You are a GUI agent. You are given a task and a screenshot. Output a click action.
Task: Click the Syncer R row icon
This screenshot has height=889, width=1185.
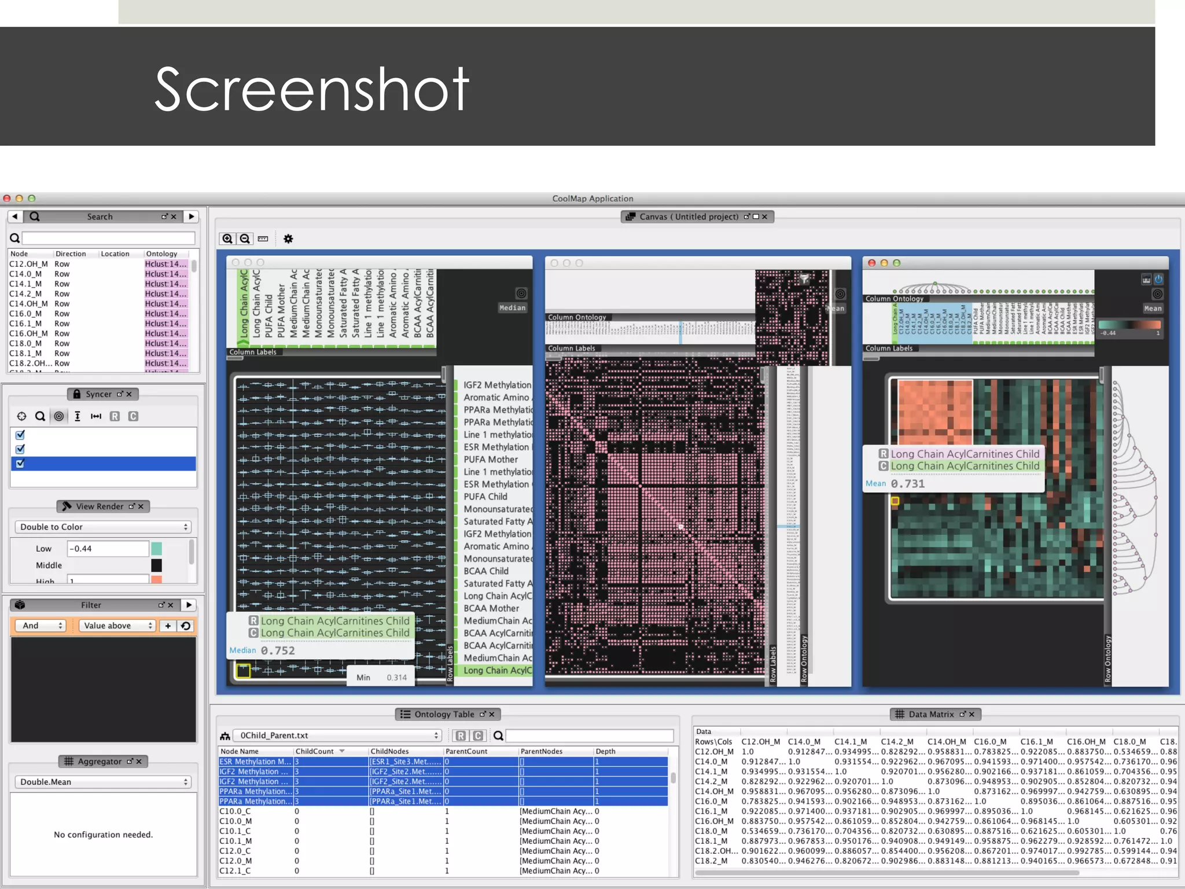pyautogui.click(x=115, y=416)
